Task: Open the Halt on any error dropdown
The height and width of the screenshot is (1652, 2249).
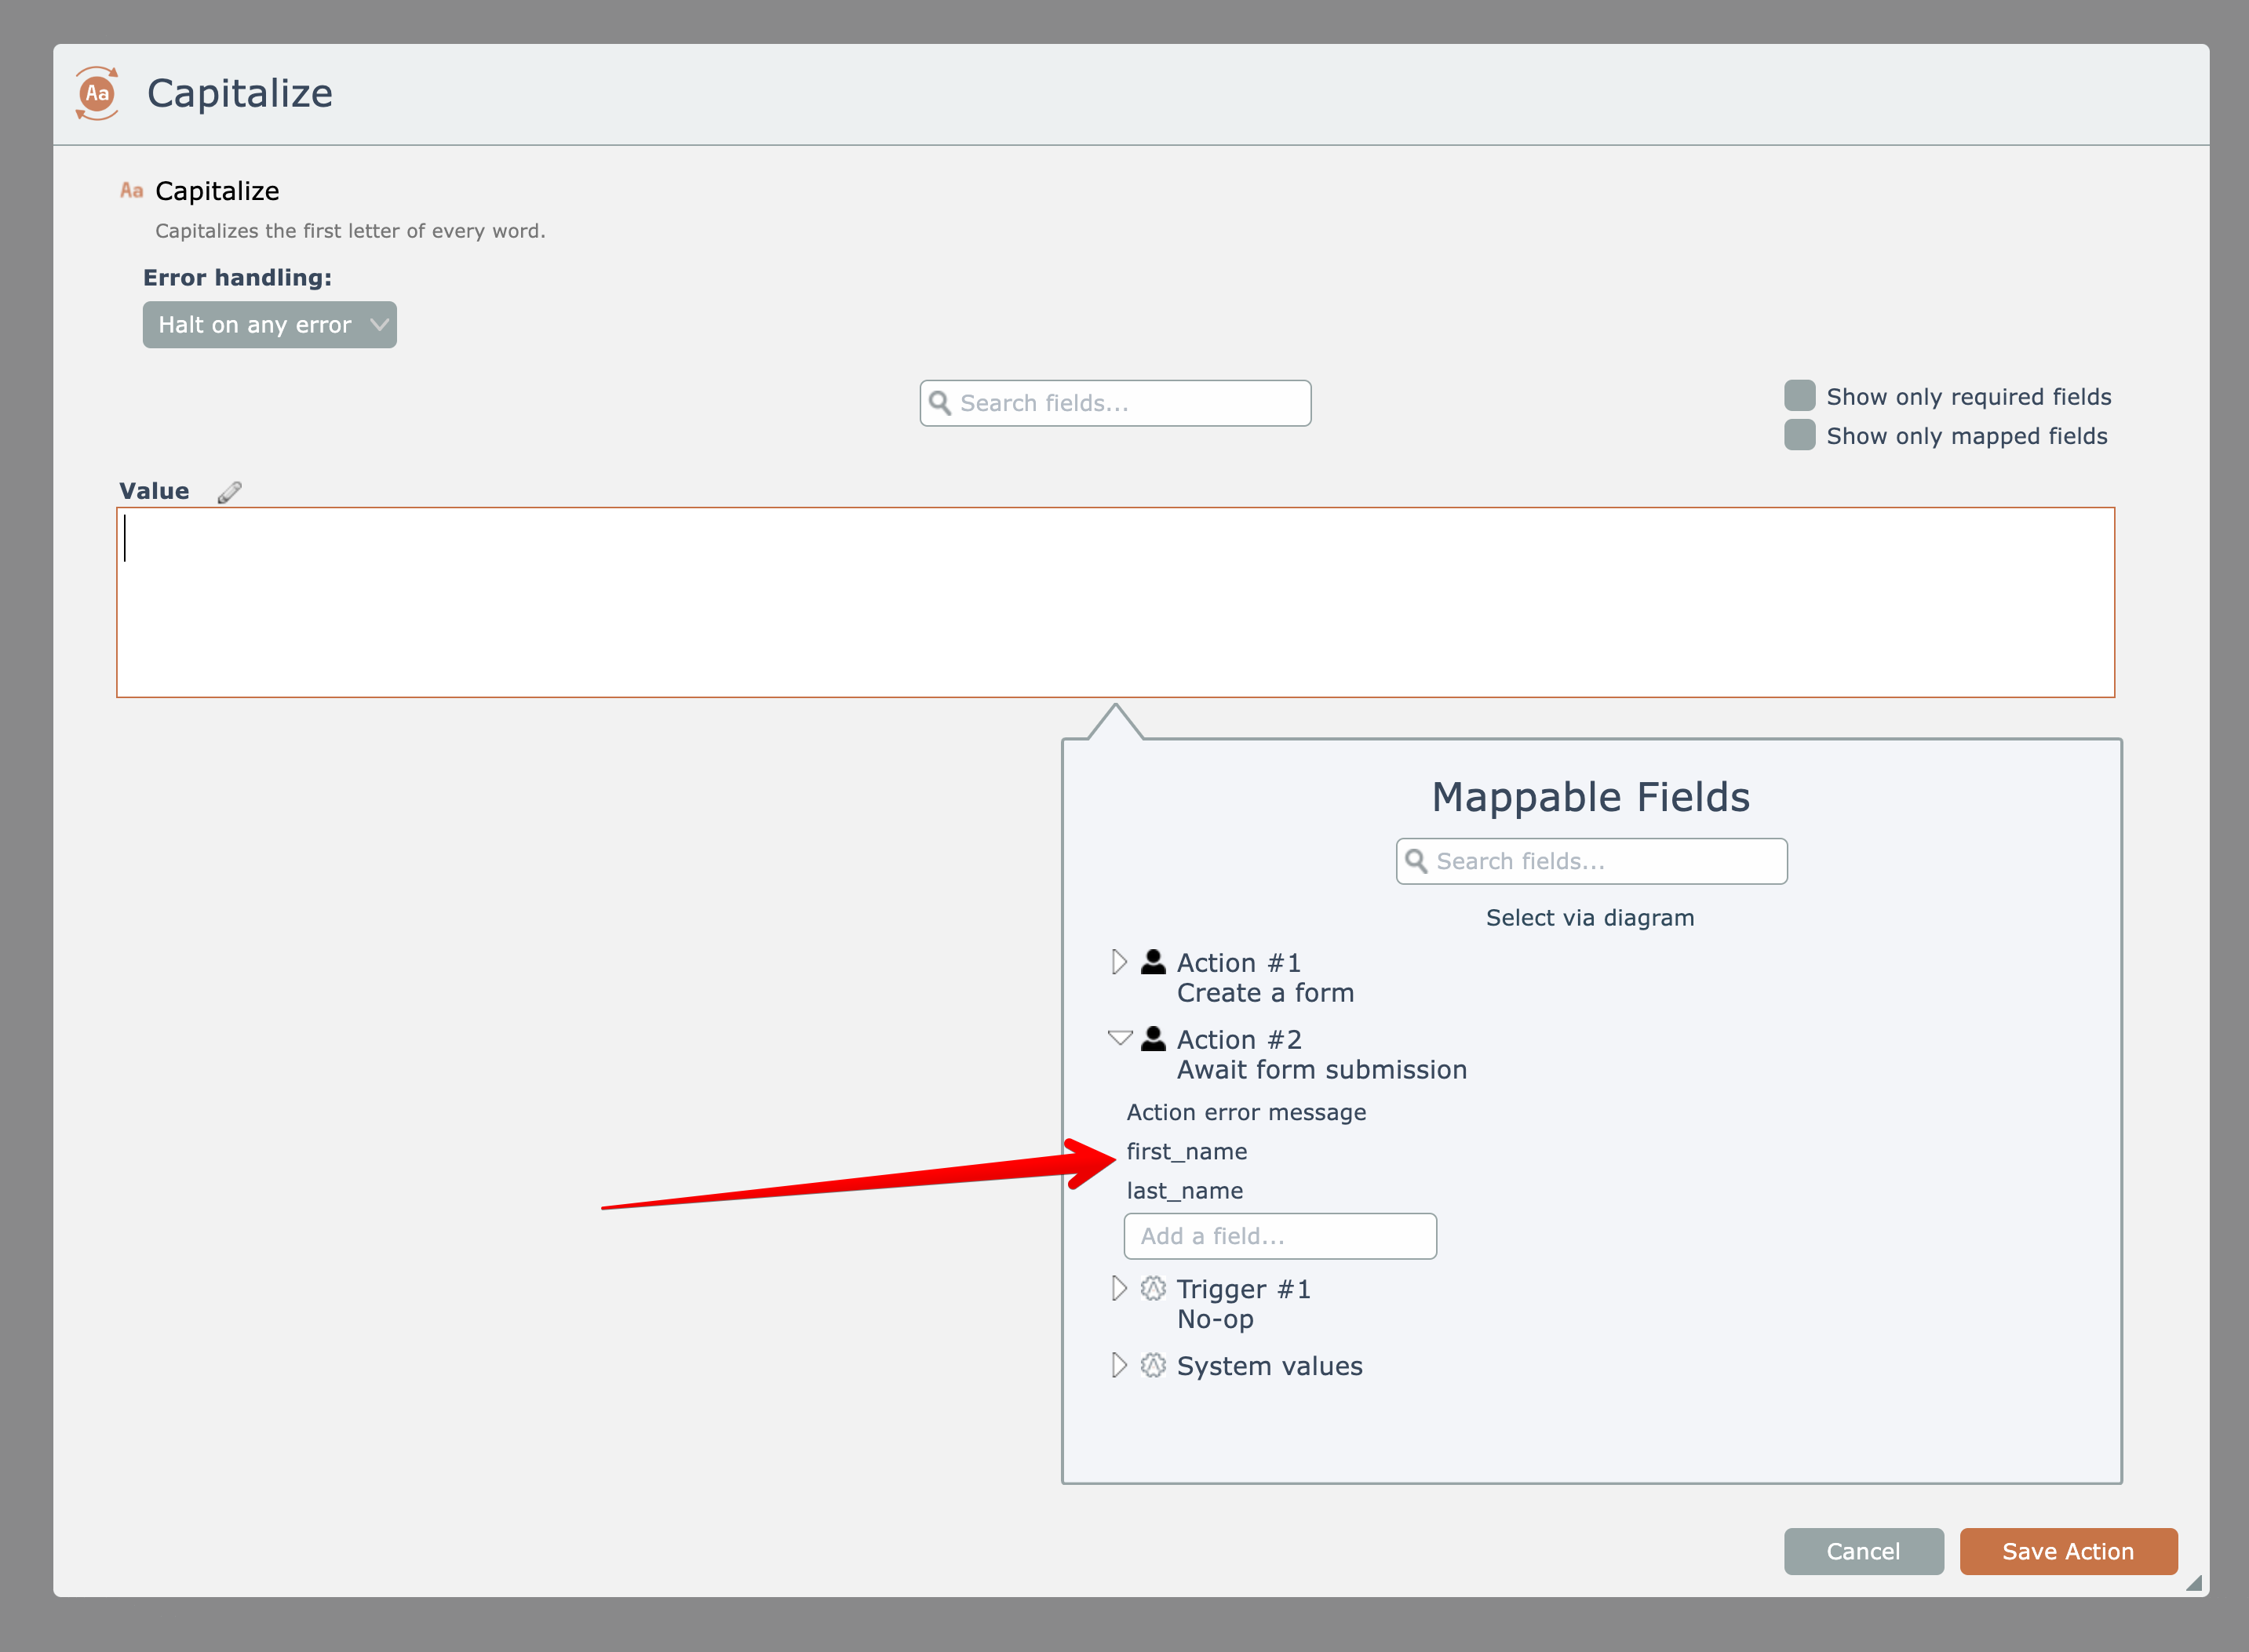Action: point(269,325)
